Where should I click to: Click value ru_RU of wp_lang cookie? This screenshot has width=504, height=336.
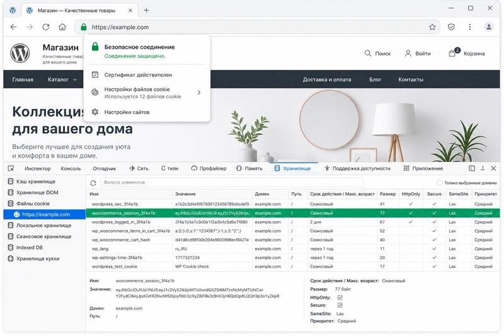pyautogui.click(x=181, y=248)
